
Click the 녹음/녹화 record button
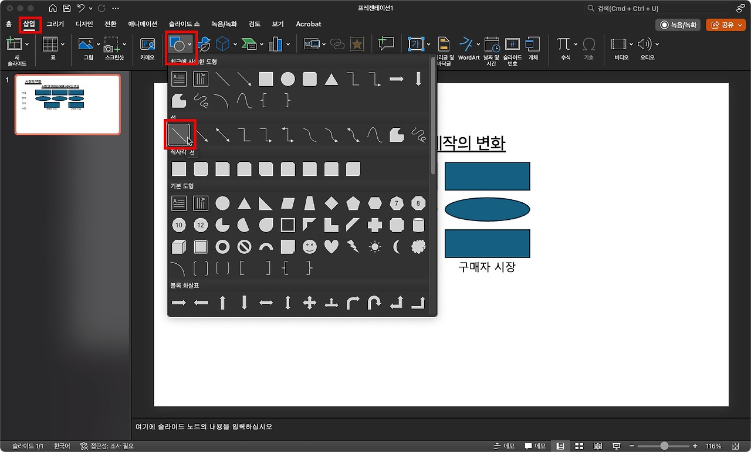(678, 25)
